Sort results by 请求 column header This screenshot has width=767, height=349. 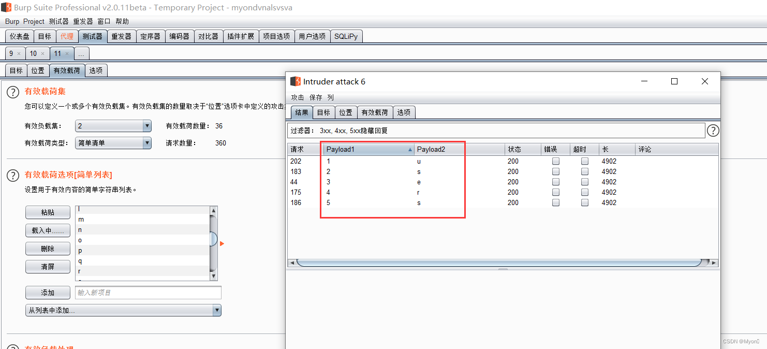[x=305, y=149]
